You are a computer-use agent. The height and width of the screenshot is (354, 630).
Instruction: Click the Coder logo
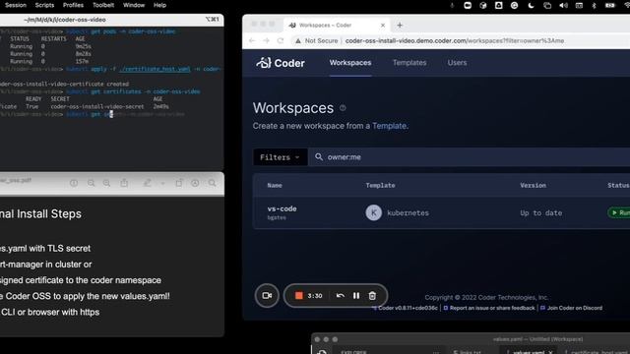pos(281,63)
